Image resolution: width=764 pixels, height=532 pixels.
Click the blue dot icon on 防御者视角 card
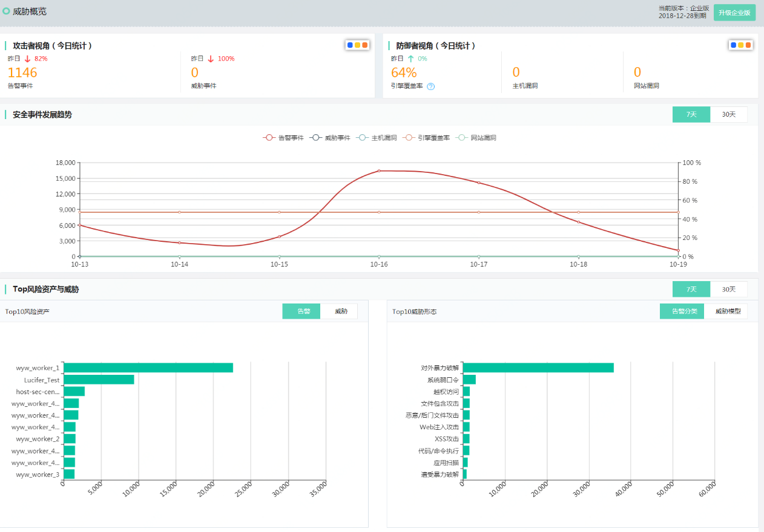[x=733, y=44]
